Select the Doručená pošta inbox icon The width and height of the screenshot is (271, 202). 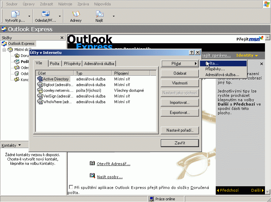click(17, 56)
